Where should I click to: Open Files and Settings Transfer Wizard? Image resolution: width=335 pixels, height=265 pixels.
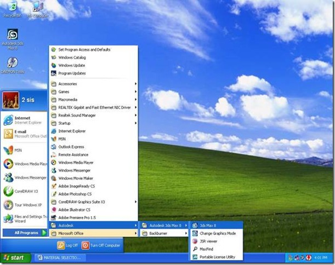[x=24, y=218]
